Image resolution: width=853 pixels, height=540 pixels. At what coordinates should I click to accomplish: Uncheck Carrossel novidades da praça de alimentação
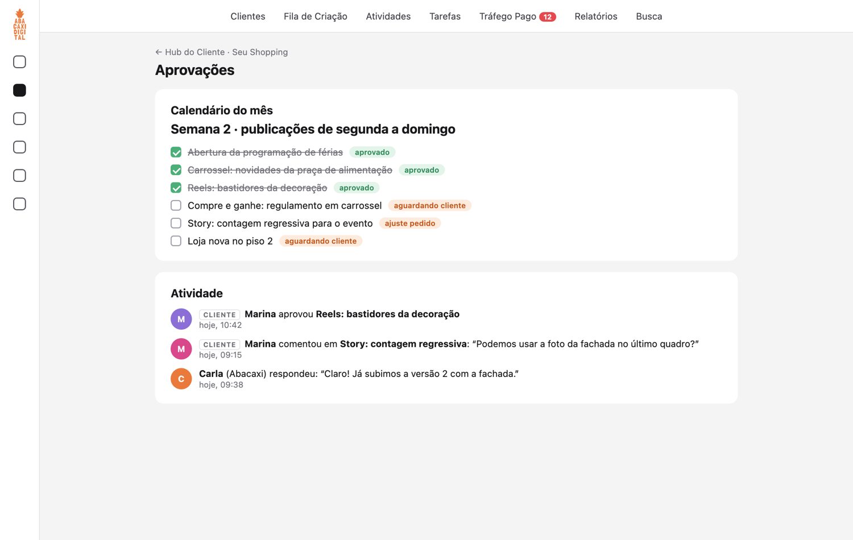point(176,170)
